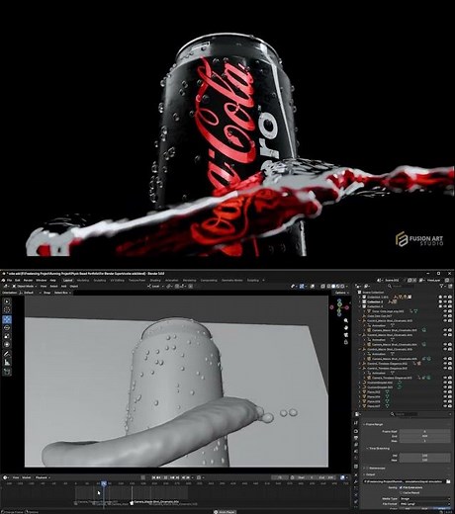The width and height of the screenshot is (455, 514).
Task: Open the Object Mode dropdown
Action: [x=25, y=286]
